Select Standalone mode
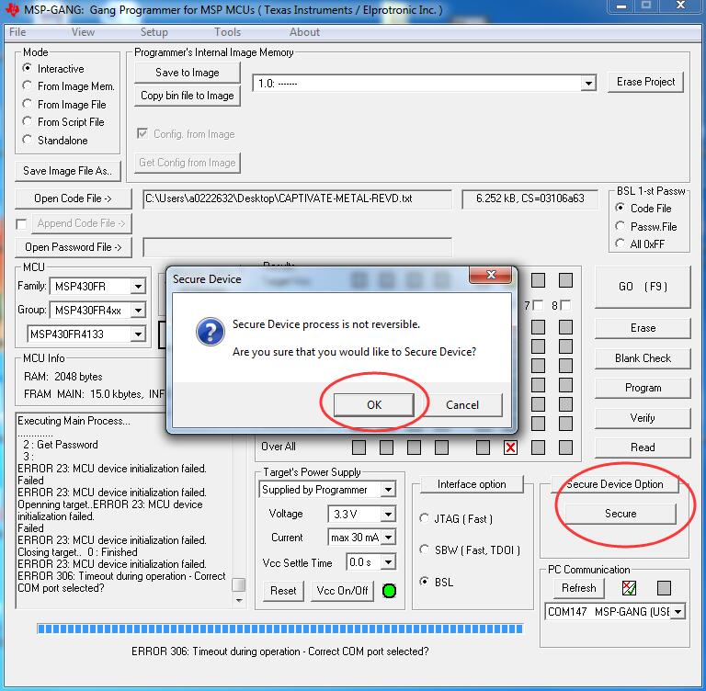 28,140
